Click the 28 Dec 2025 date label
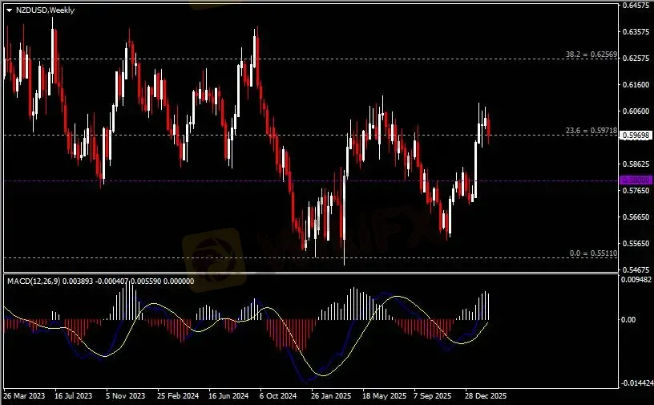 486,396
